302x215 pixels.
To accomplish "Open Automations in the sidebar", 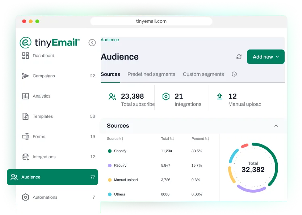I will [58, 197].
